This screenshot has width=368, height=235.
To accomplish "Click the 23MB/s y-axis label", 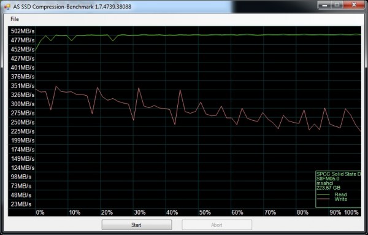I will tap(21, 204).
